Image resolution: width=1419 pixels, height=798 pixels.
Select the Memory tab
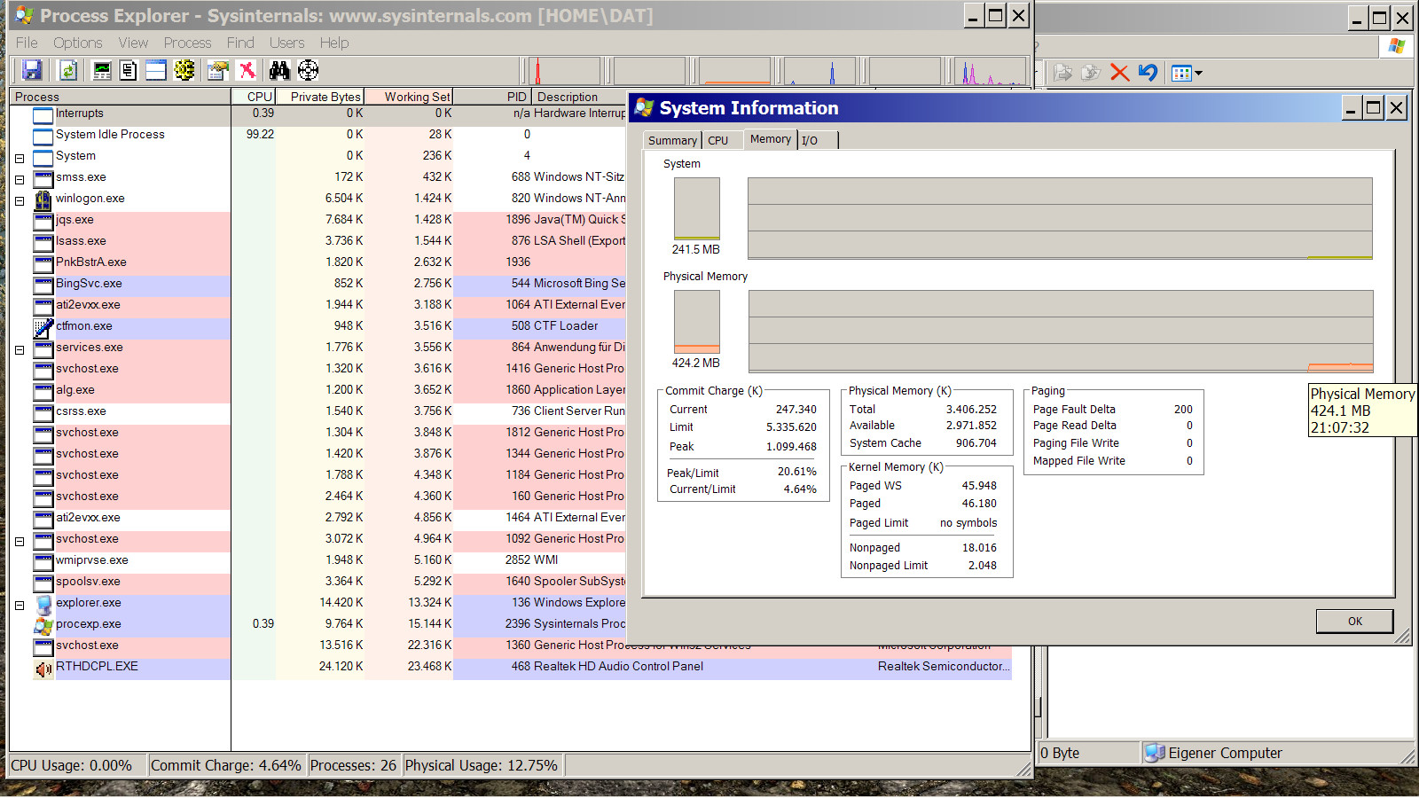tap(770, 138)
